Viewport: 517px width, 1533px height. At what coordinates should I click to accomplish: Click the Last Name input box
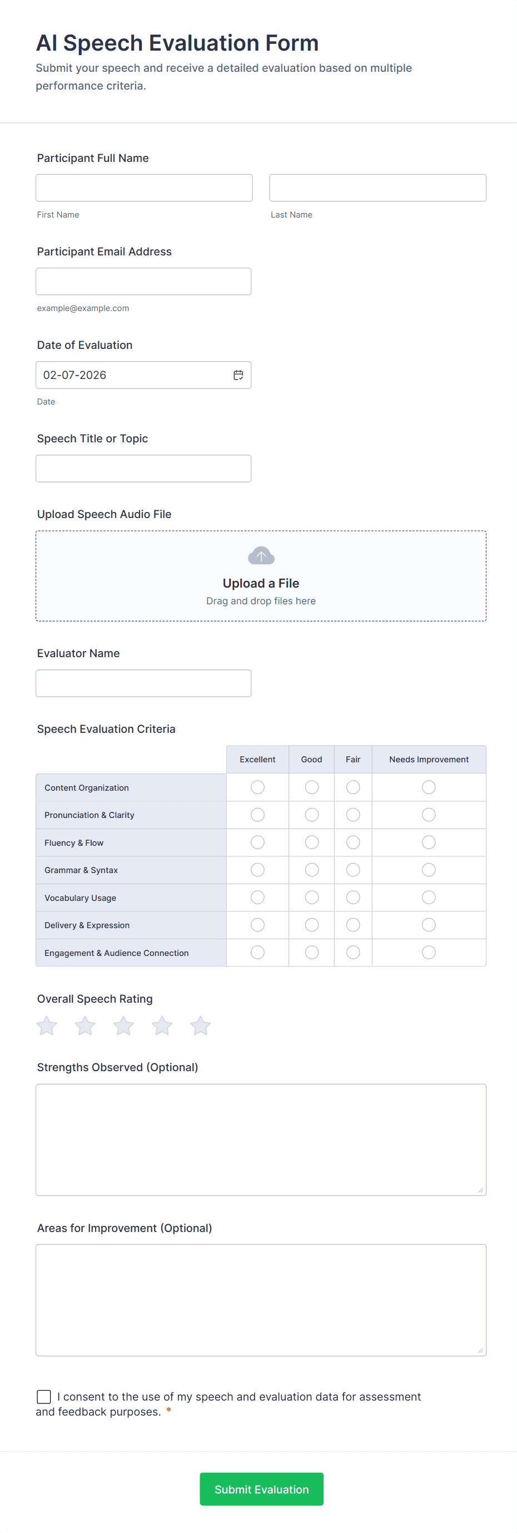377,188
